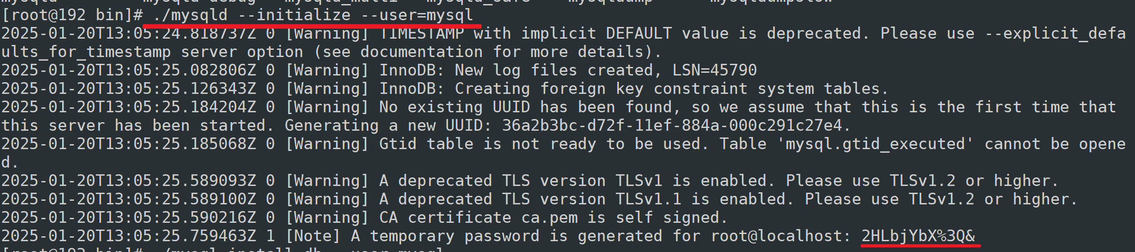The width and height of the screenshot is (1135, 252).
Task: Click the --user=mysql option in the command
Action: pos(417,15)
